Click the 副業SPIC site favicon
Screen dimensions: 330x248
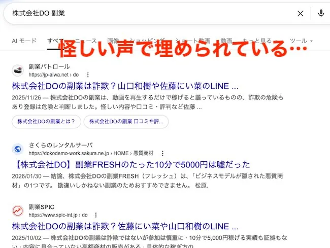pos(18,211)
